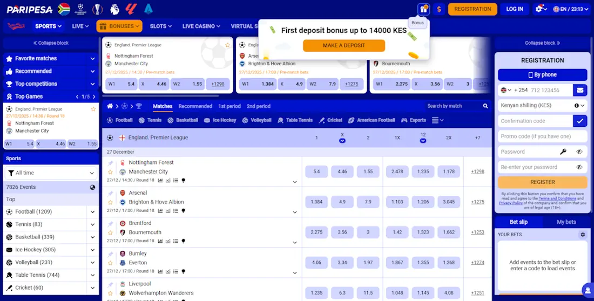The image size is (594, 301).
Task: Expand Basketball (339) sports list
Action: [x=92, y=237]
